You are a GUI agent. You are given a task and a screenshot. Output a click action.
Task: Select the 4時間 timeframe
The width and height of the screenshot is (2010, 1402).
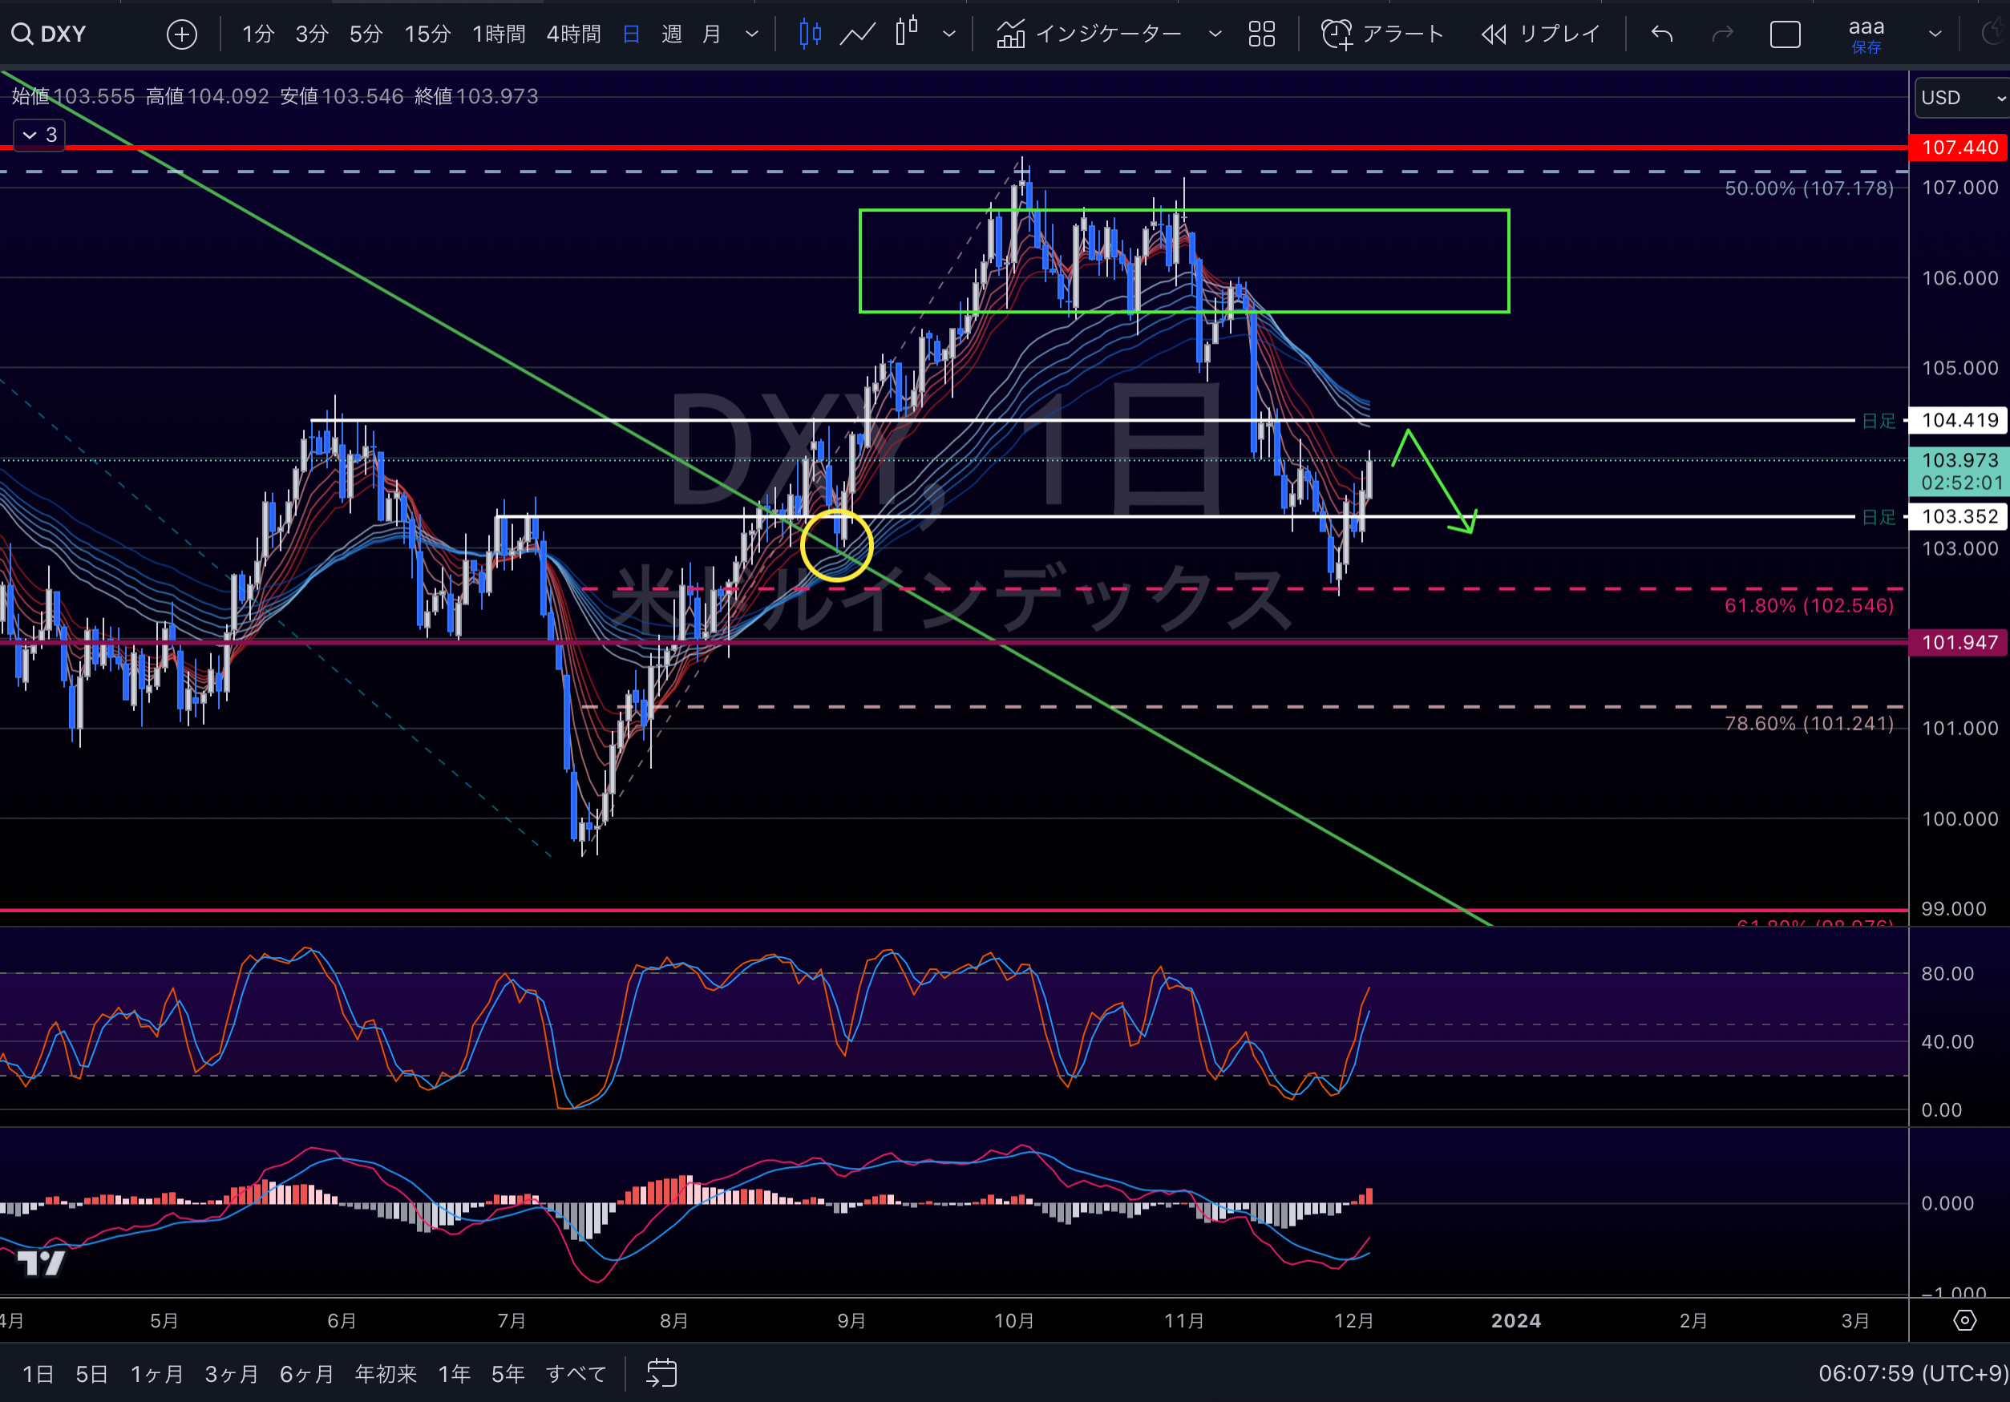point(573,34)
